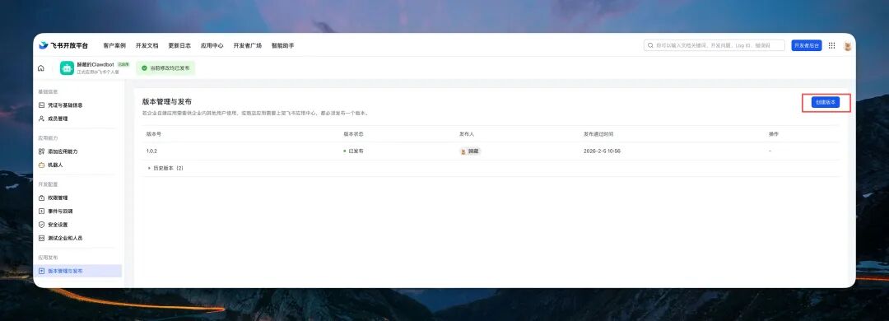Go to the home icon beside the app
Viewport: 889px width, 321px height.
pyautogui.click(x=41, y=68)
